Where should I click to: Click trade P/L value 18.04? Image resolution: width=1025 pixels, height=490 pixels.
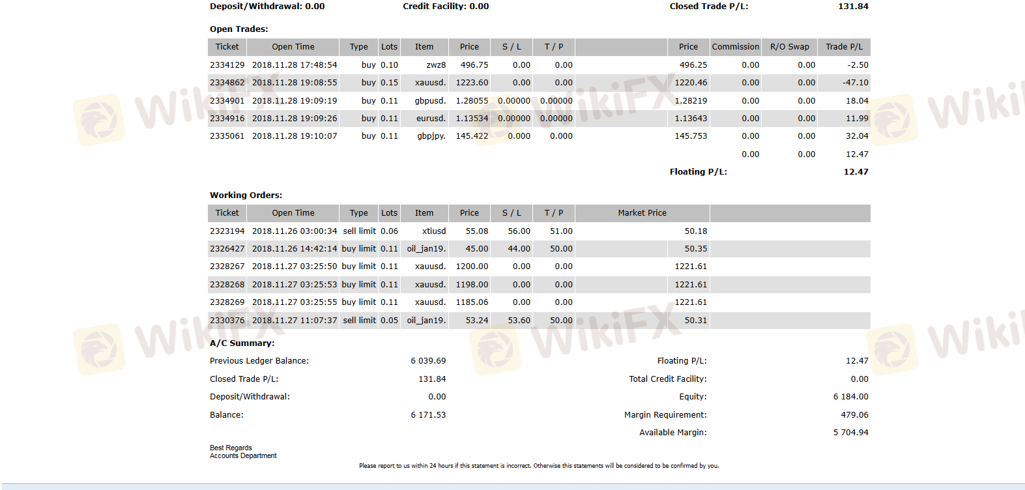(857, 101)
